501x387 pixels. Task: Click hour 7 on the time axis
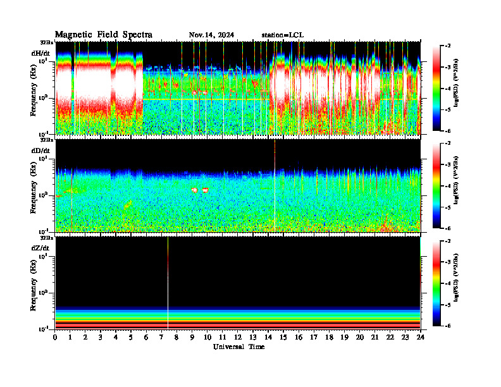161,337
